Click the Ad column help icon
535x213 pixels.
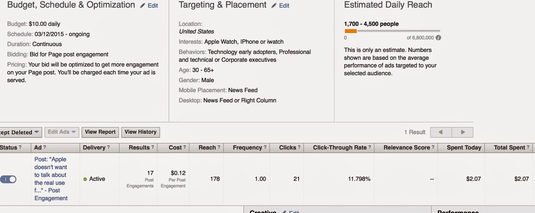click(45, 147)
